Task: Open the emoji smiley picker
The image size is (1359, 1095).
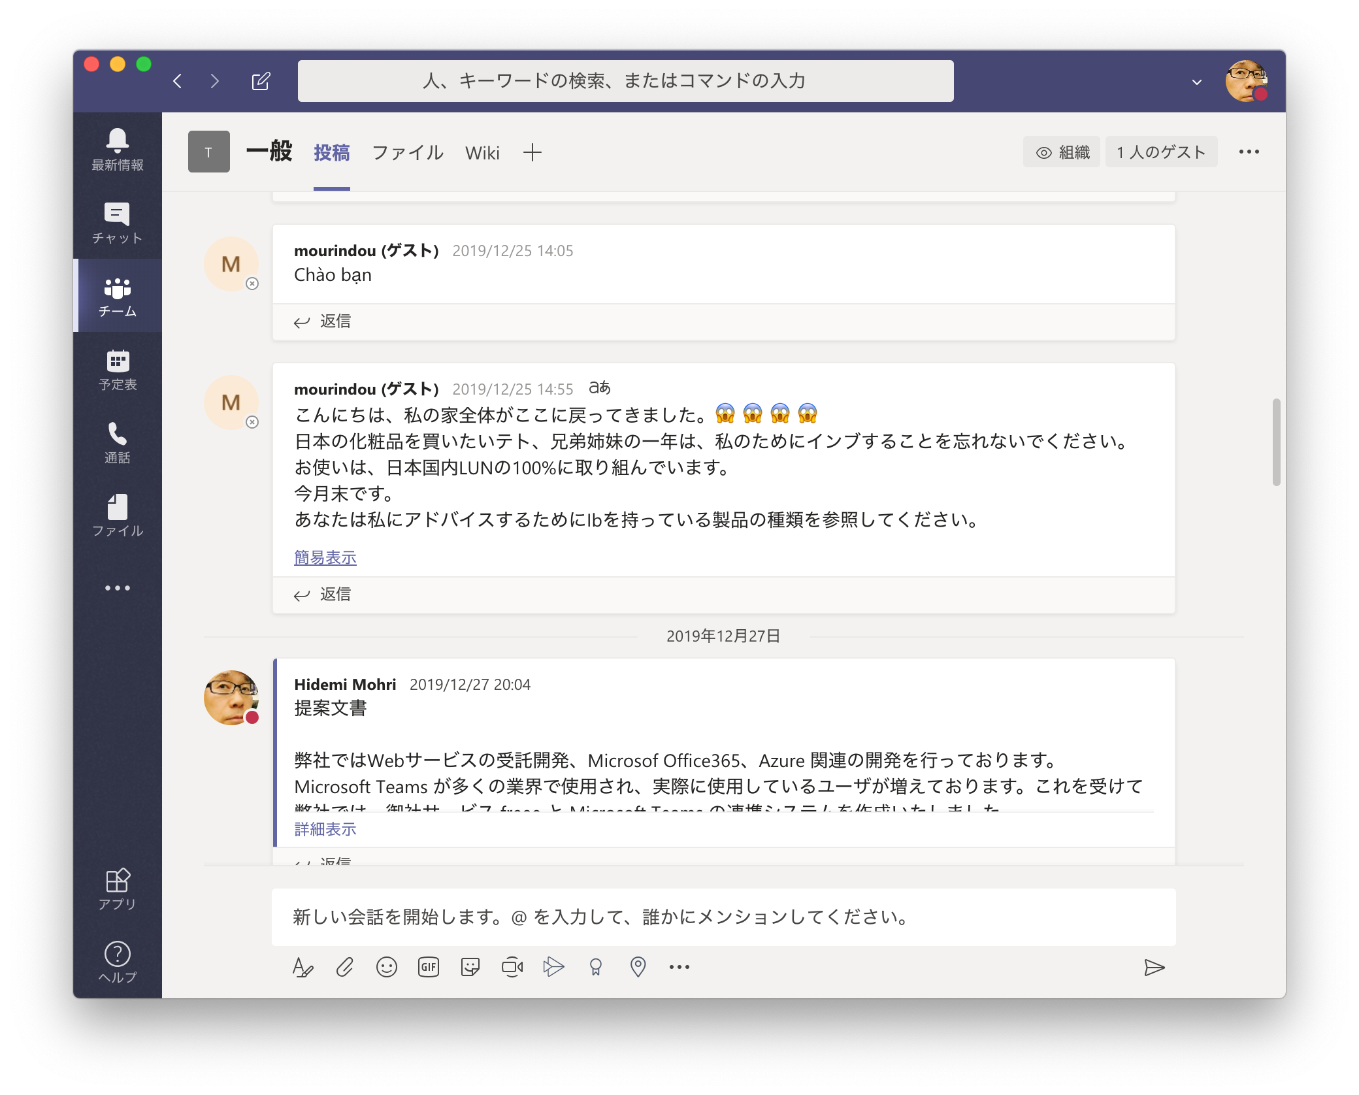Action: (x=386, y=967)
